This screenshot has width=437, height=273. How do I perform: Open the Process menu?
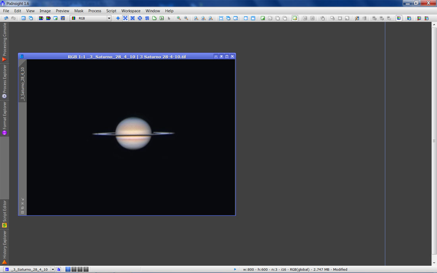(x=95, y=11)
